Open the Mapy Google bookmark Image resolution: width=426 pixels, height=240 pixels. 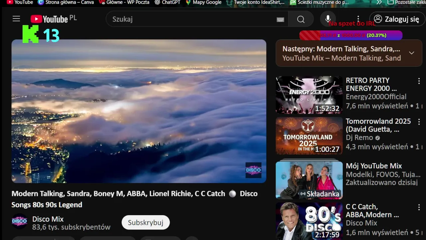point(204,2)
